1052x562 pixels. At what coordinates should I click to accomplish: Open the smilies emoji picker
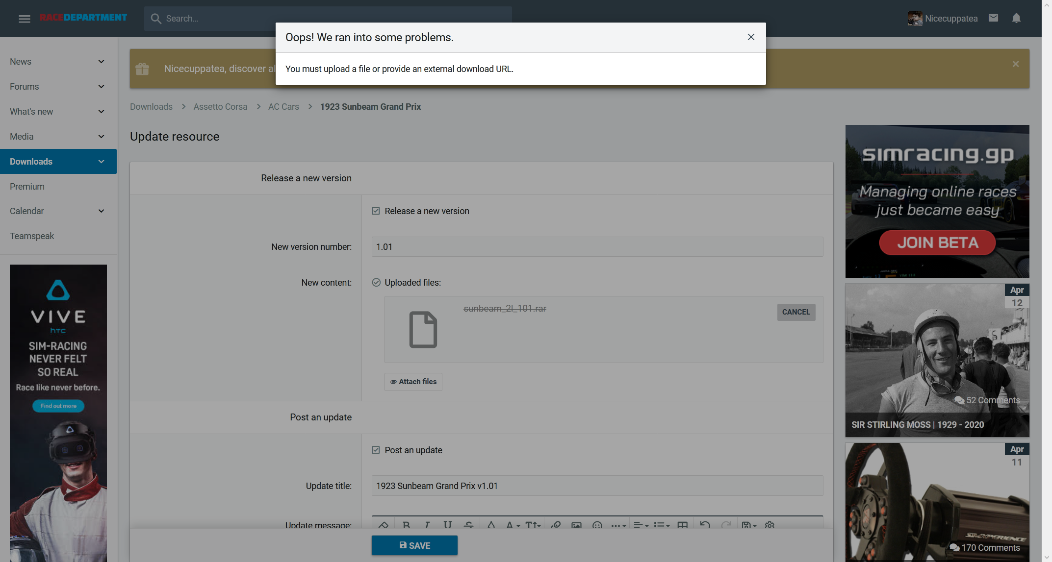coord(597,525)
